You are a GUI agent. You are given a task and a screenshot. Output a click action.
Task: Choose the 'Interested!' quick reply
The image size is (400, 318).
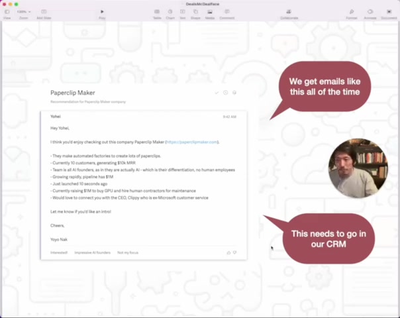point(59,252)
